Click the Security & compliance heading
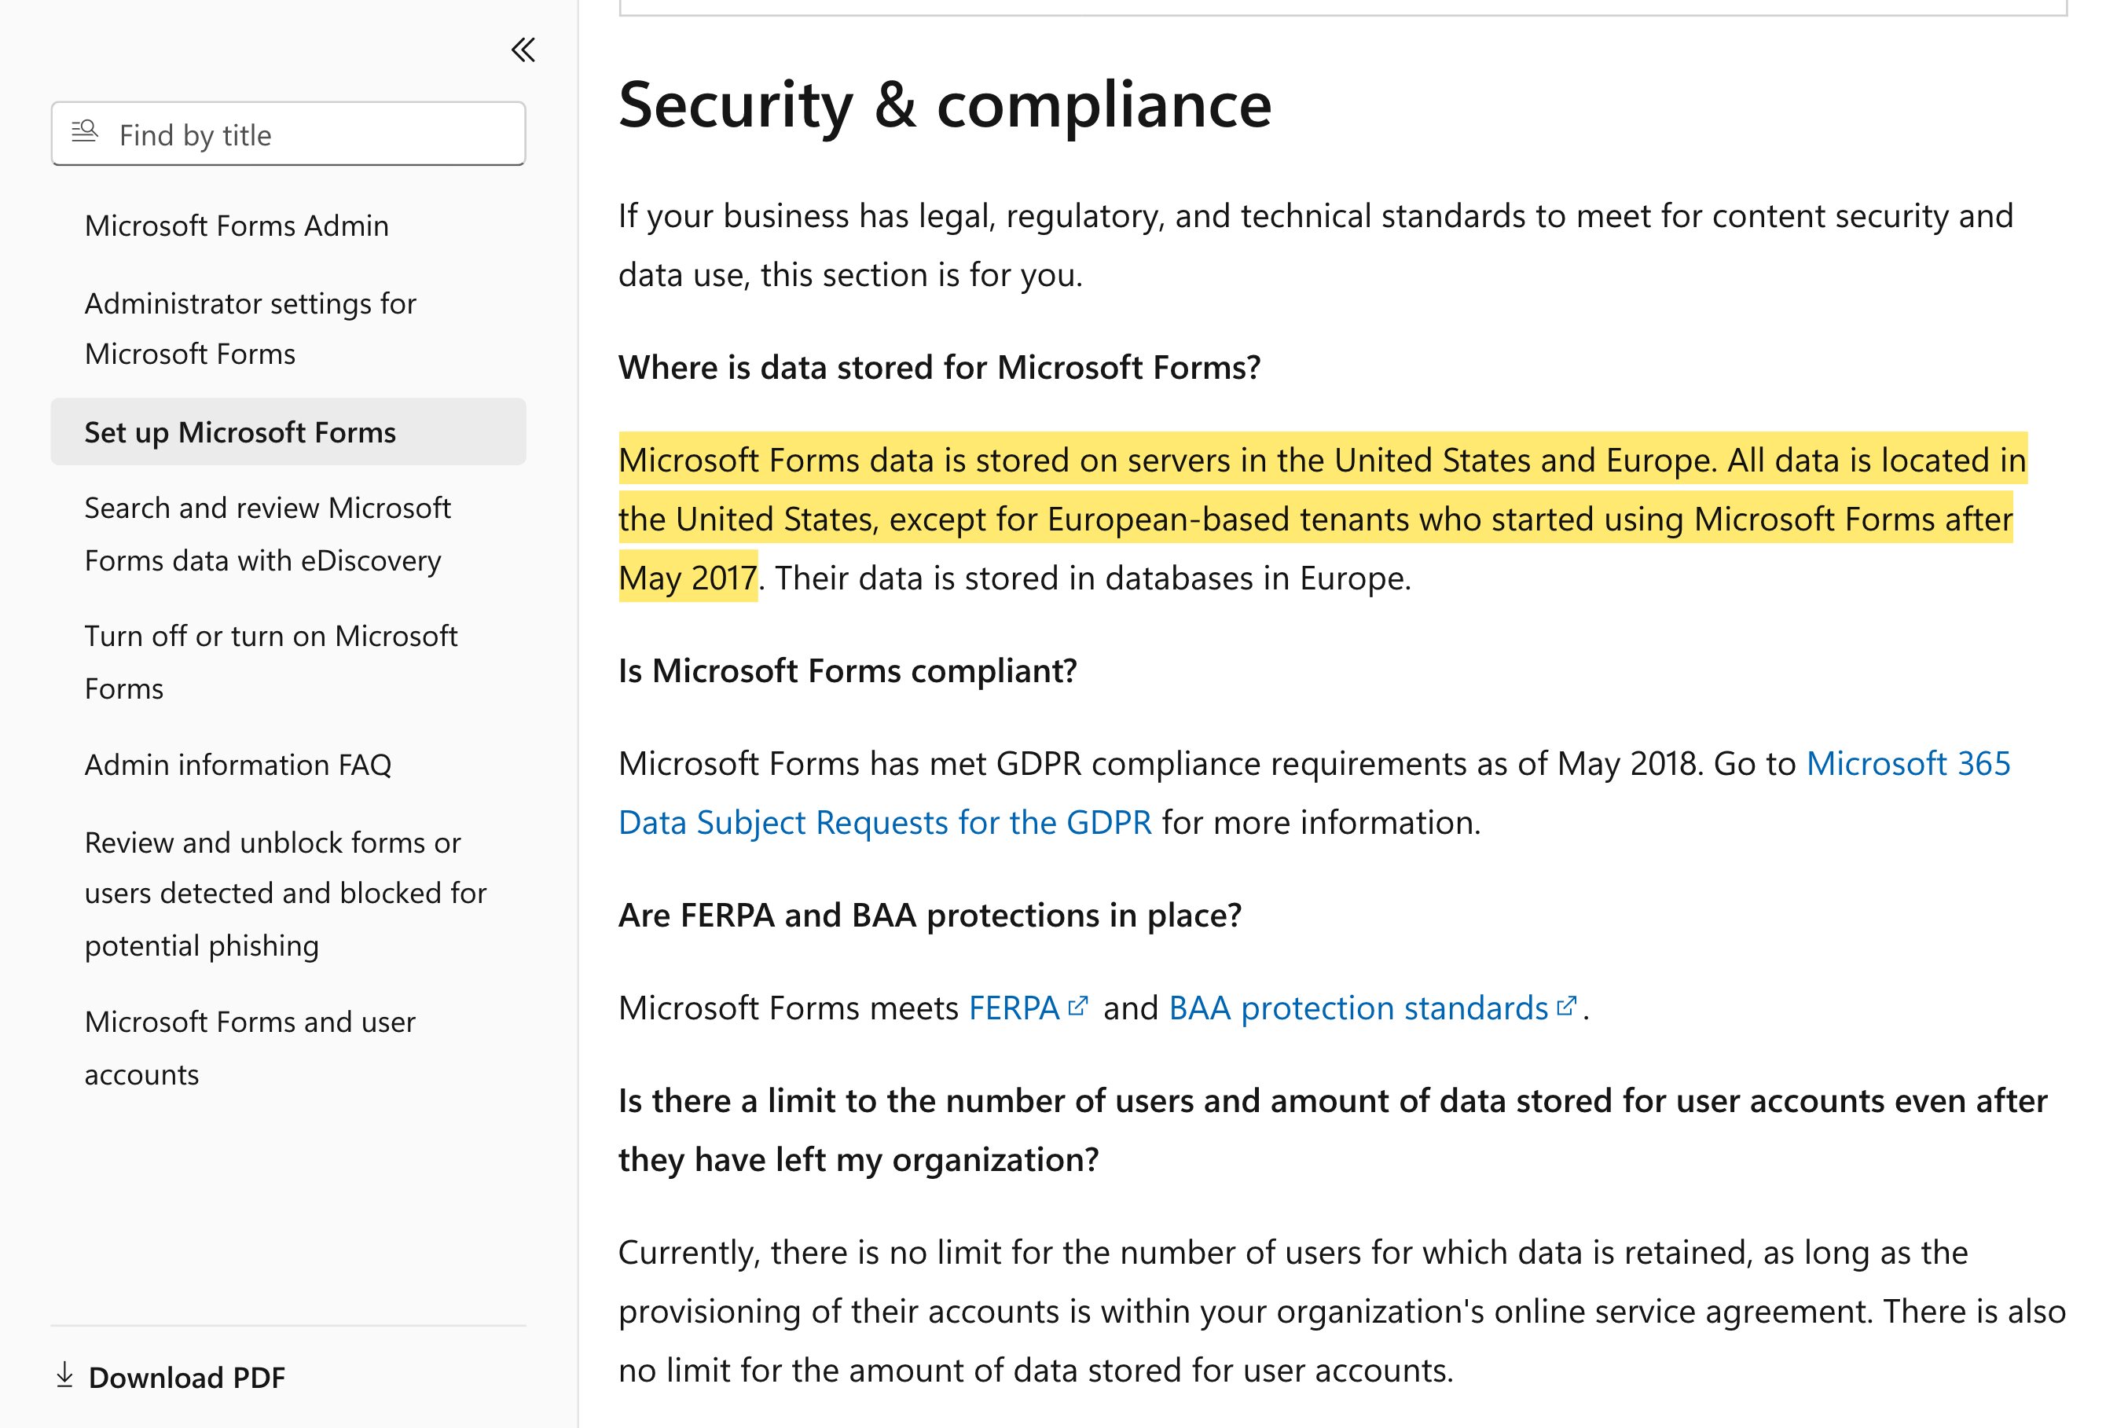The width and height of the screenshot is (2106, 1428). coord(945,105)
